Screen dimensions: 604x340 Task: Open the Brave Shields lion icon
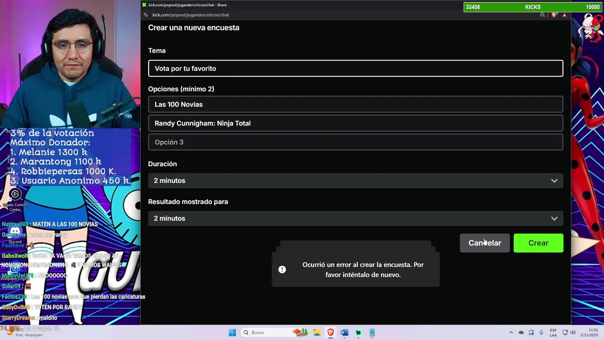click(x=554, y=15)
